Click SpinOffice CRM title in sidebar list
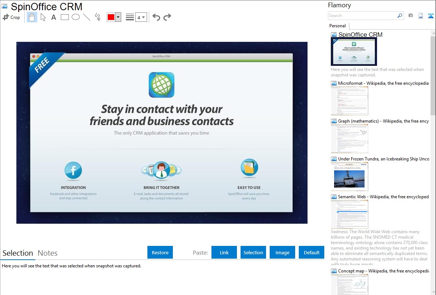This screenshot has width=436, height=295. [x=360, y=35]
